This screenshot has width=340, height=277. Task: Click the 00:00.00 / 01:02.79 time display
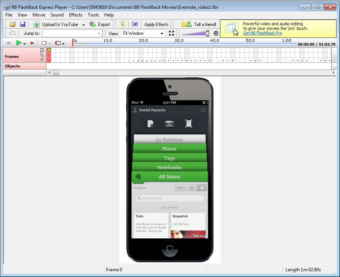(x=316, y=44)
